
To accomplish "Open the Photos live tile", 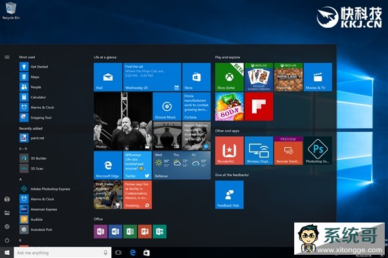I will click(x=123, y=121).
